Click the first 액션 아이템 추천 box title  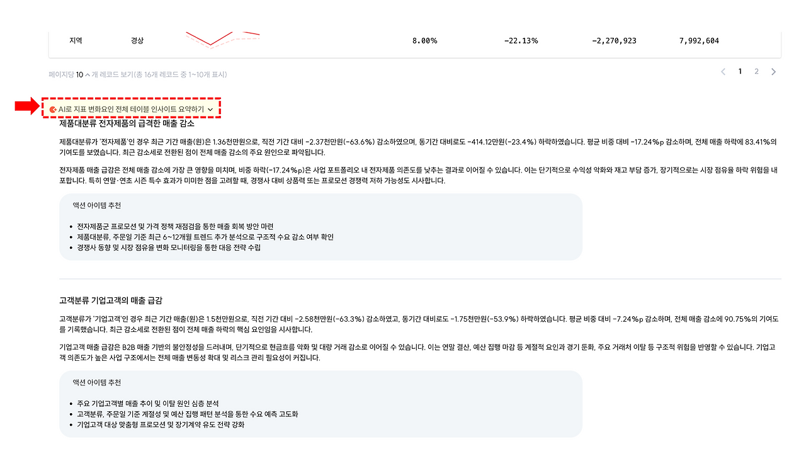(97, 206)
